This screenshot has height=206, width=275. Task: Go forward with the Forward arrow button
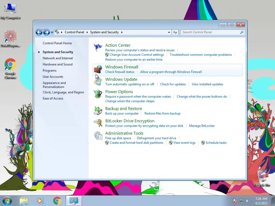pos(46,32)
